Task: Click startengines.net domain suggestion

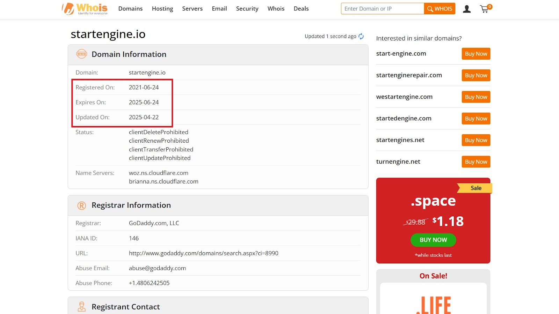Action: click(x=400, y=140)
